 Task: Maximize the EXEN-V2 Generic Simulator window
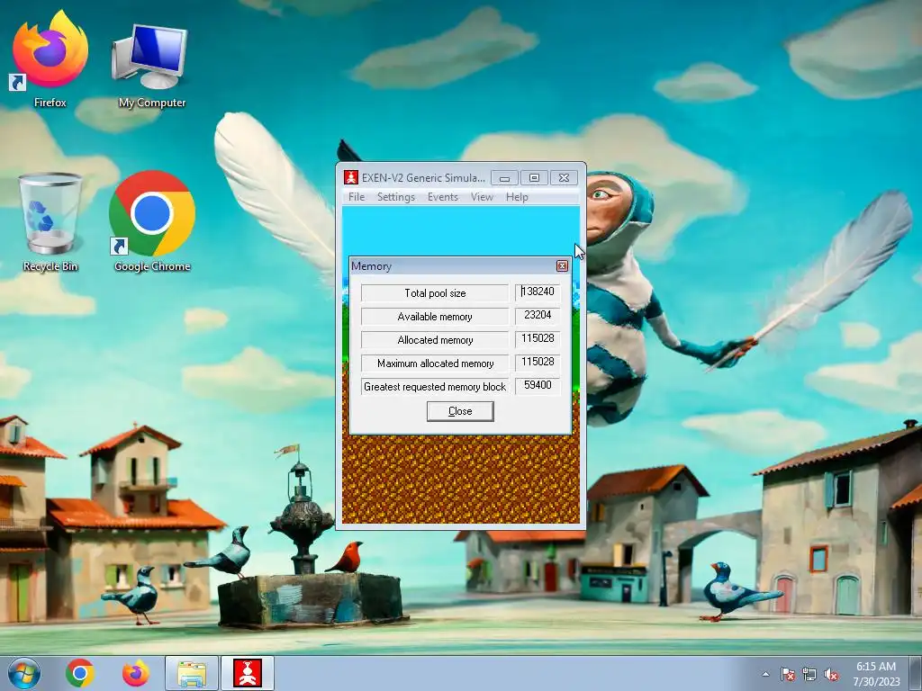[x=534, y=177]
